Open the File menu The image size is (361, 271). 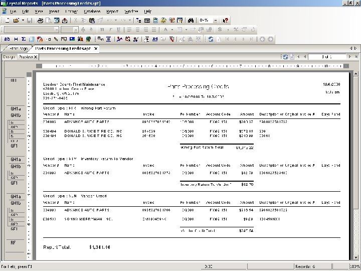pos(13,11)
